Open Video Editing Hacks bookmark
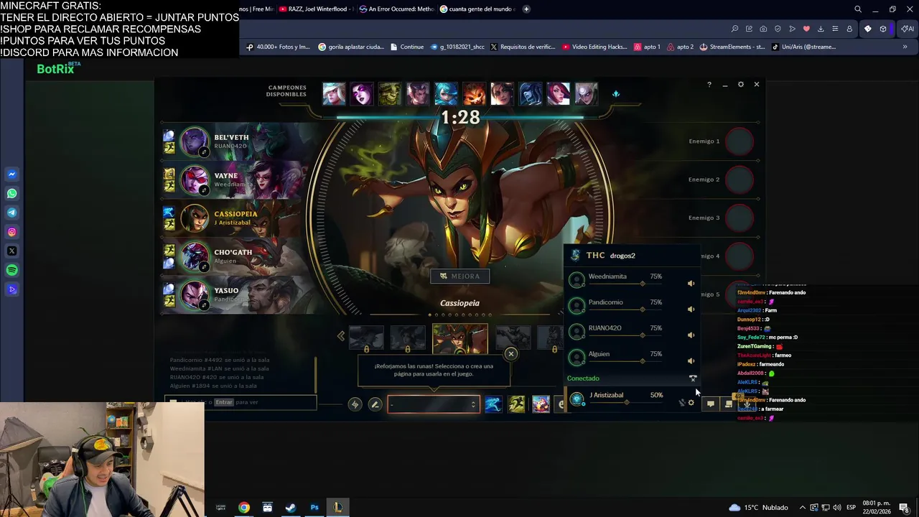This screenshot has height=517, width=919. 595,47
